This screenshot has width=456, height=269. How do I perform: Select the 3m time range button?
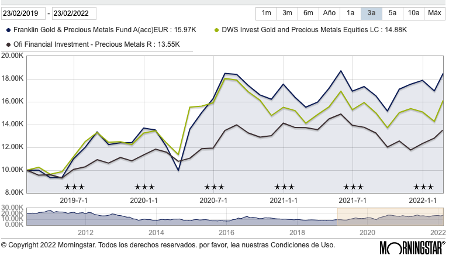pyautogui.click(x=287, y=13)
